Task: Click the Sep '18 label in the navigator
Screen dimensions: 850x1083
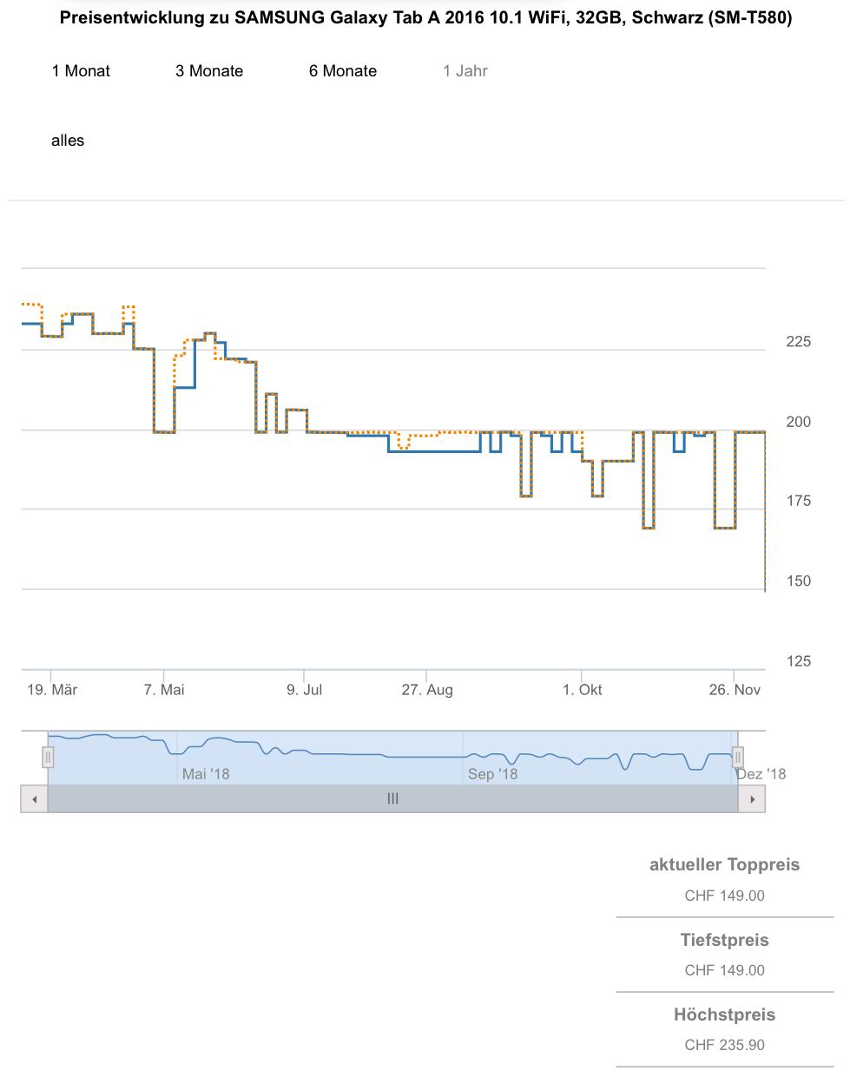Action: (492, 774)
